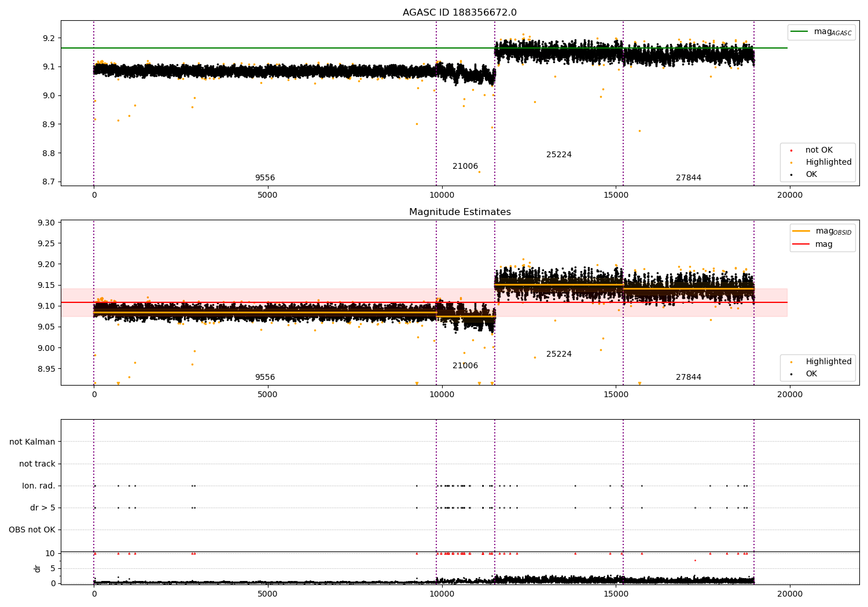The width and height of the screenshot is (868, 607).
Task: Click the 20000 x-axis tick of the top plot
Action: 790,195
